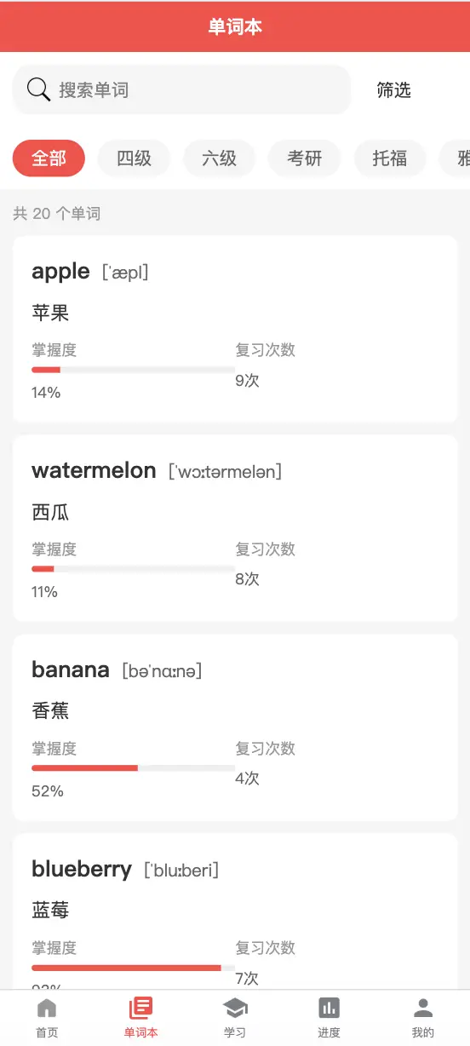The image size is (470, 1046).
Task: Select the 六级 filter chip
Action: (219, 158)
